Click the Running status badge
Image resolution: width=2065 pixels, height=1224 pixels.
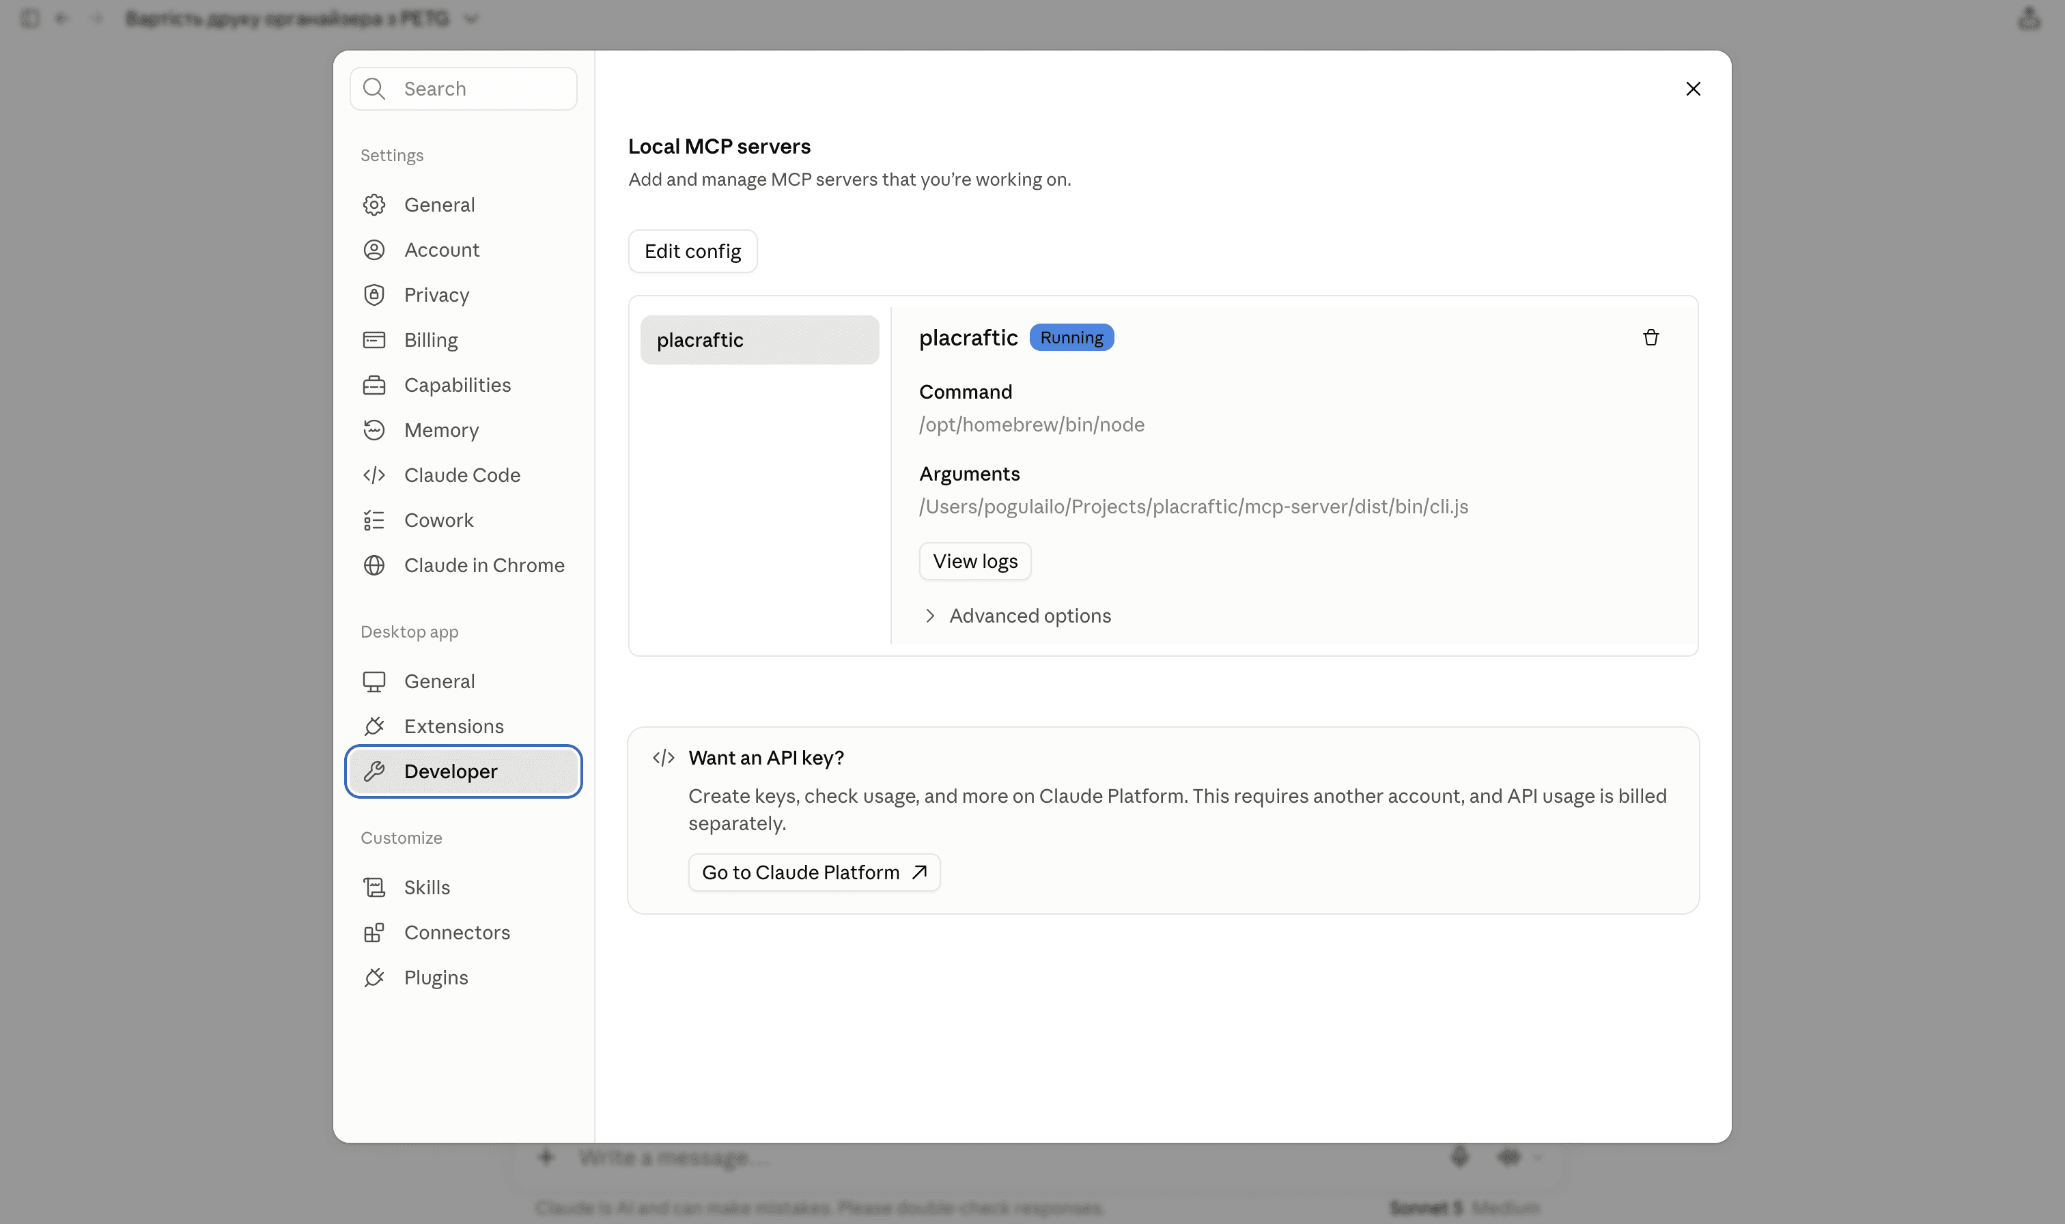pyautogui.click(x=1071, y=337)
